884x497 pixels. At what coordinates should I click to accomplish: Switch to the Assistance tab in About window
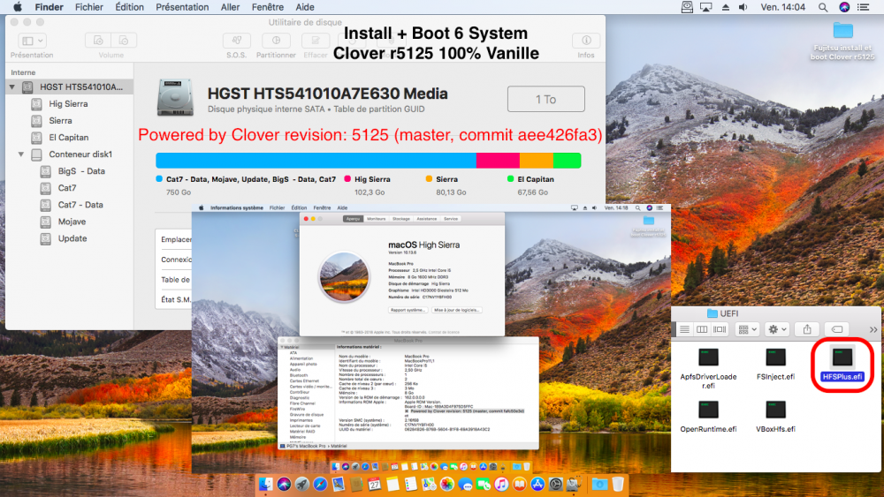point(427,219)
